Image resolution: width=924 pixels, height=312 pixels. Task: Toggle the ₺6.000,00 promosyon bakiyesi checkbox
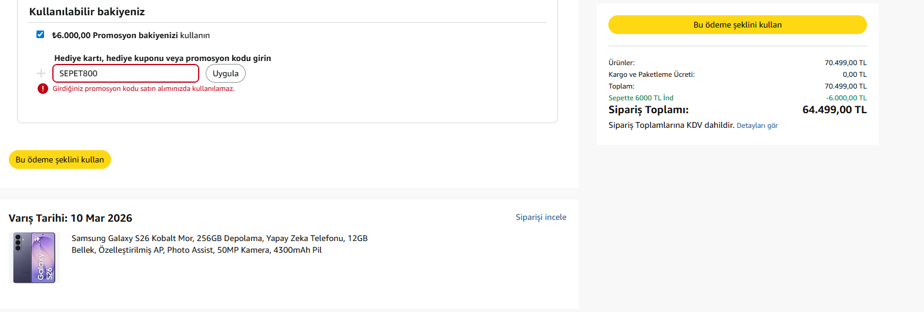(x=41, y=35)
